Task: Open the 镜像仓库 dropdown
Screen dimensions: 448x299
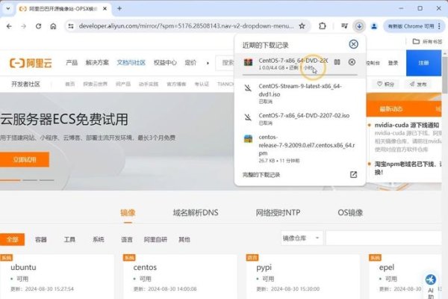Action: (x=302, y=238)
